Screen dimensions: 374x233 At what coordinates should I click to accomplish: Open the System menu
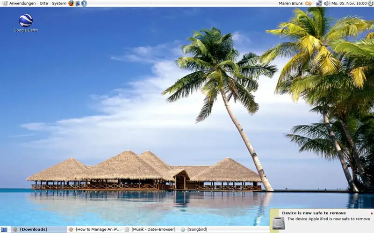(x=59, y=3)
